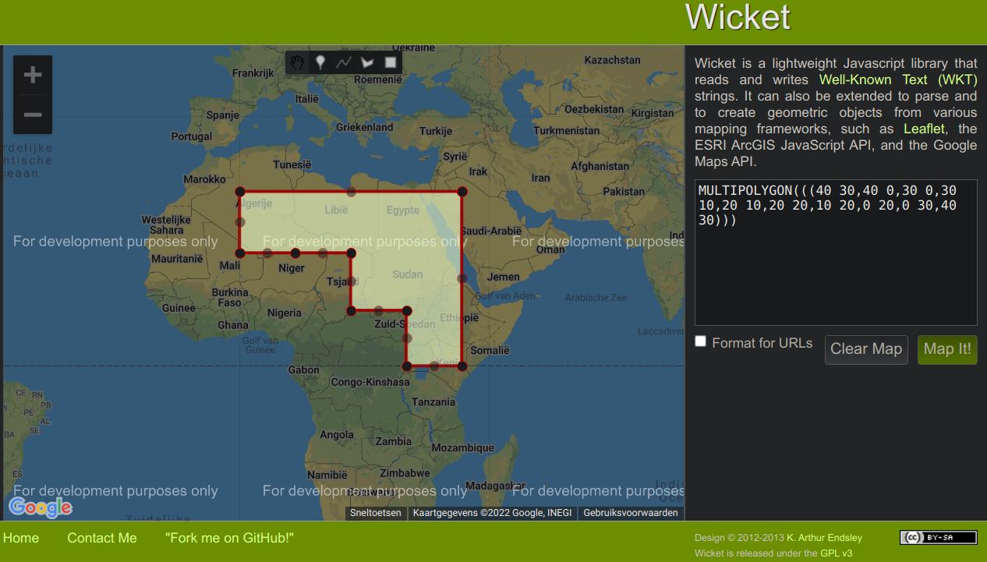Screen dimensions: 987x562
Task: Open the Google logo on the map
Action: click(41, 507)
